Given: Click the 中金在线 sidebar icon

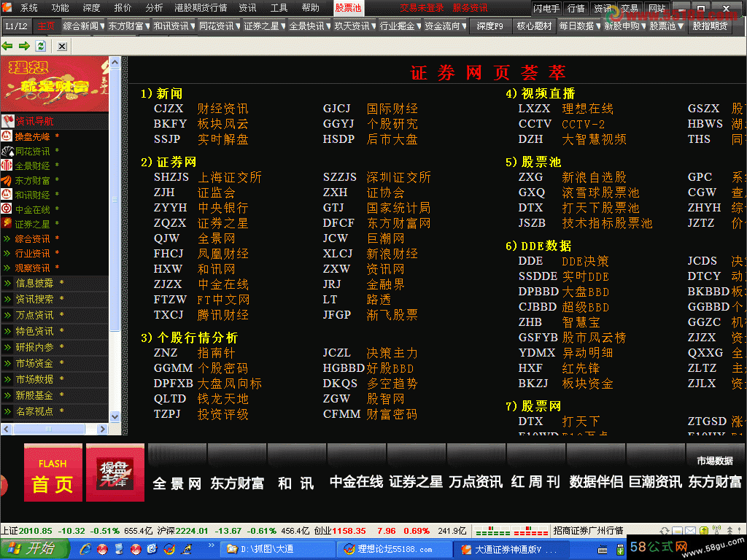Looking at the screenshot, I should tap(7, 209).
